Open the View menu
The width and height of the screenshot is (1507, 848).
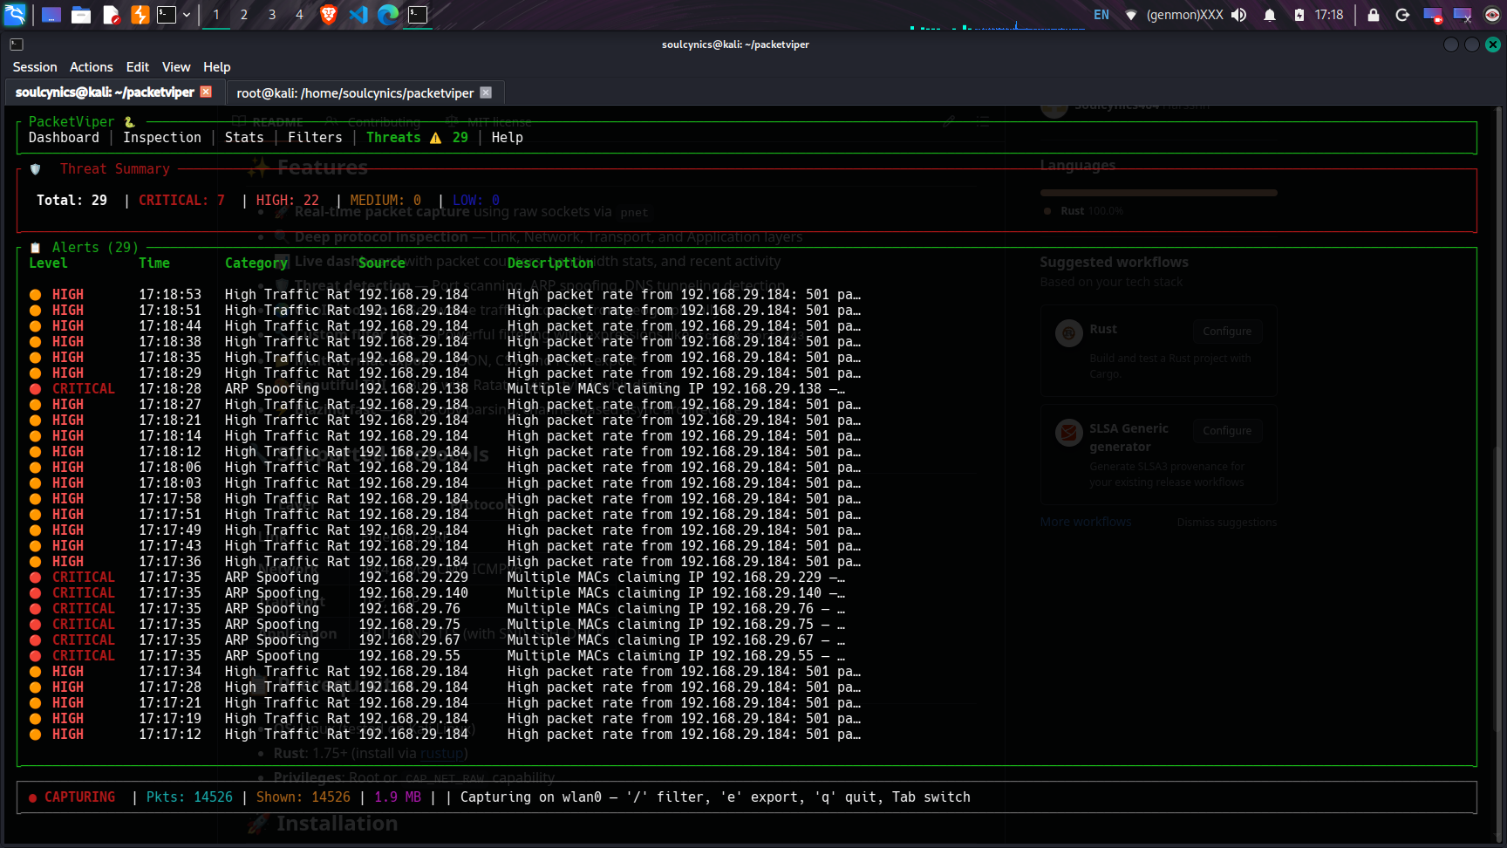[x=176, y=67]
